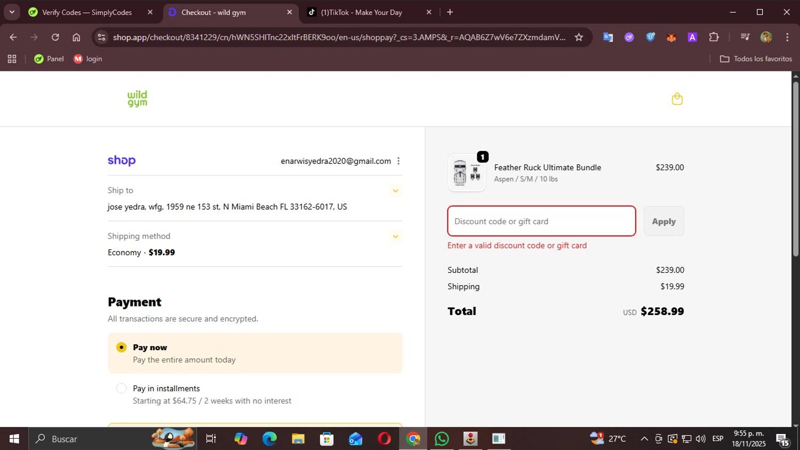Click the Economy · $19.99 shipping text
The width and height of the screenshot is (800, 450).
(x=141, y=252)
